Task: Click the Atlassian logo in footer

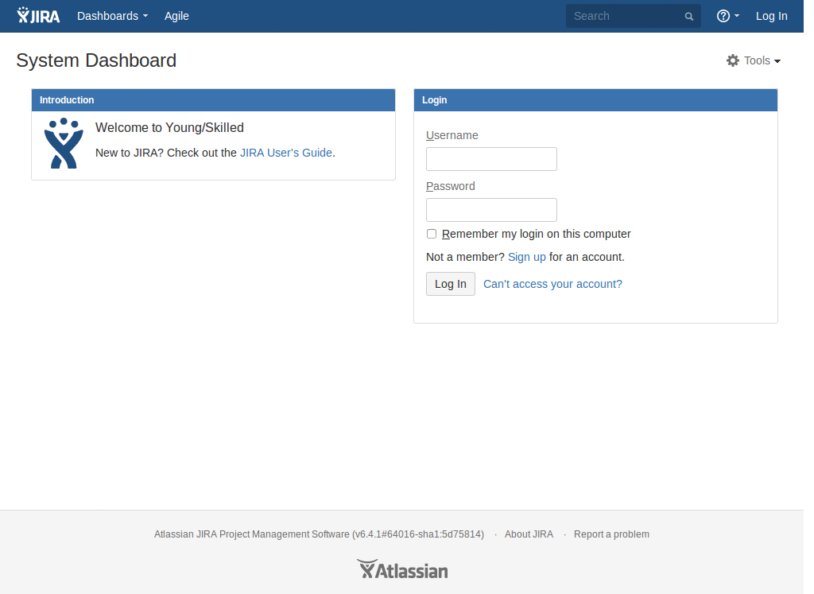Action: 402,569
